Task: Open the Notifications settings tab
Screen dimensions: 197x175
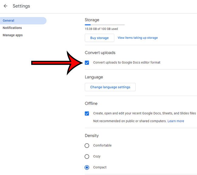Action: click(x=12, y=28)
